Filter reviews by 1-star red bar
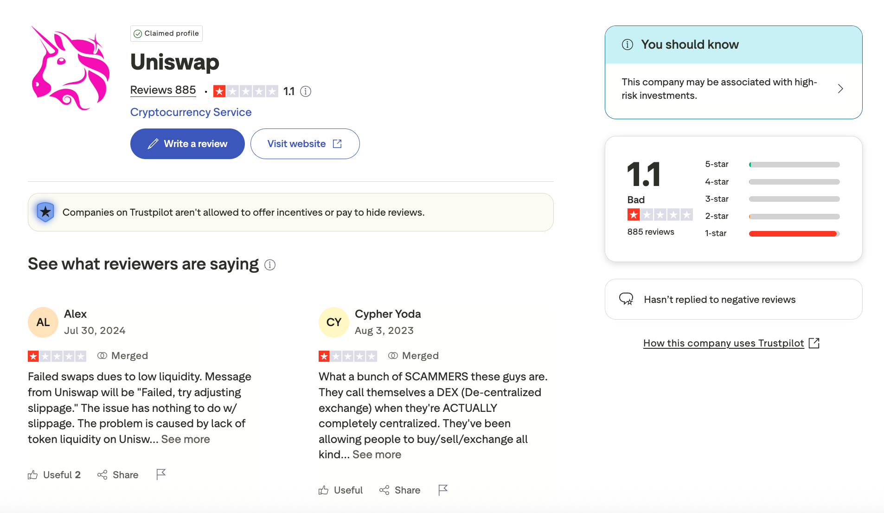This screenshot has height=513, width=884. (x=794, y=234)
